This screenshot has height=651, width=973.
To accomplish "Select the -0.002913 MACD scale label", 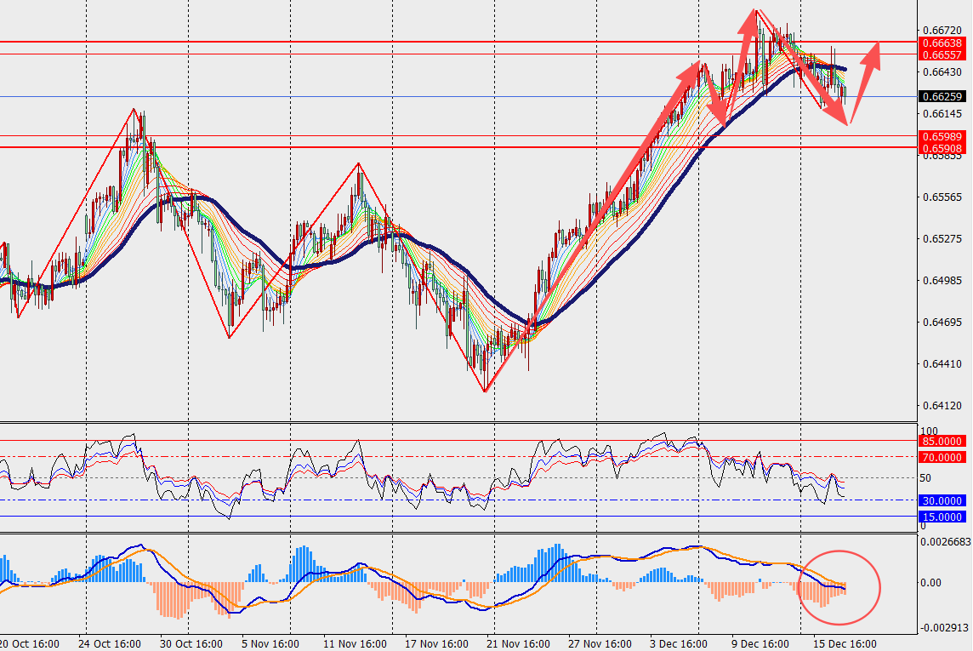I will (942, 627).
